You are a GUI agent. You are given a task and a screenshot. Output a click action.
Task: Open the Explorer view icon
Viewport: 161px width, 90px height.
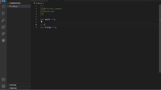pos(3,1)
